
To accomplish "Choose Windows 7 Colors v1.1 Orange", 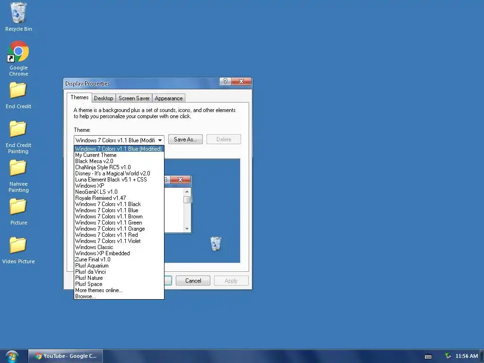I will pos(119,229).
